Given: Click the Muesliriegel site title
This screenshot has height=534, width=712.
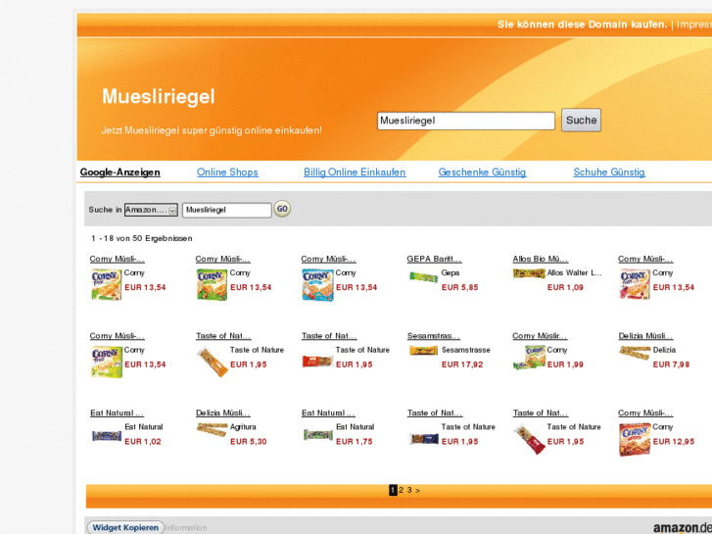Looking at the screenshot, I should (158, 96).
